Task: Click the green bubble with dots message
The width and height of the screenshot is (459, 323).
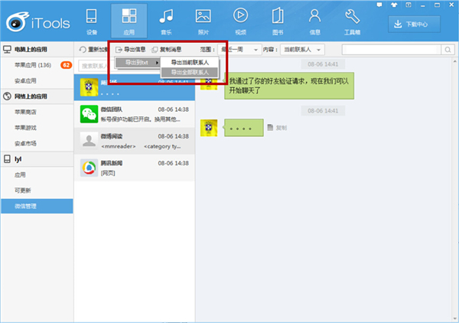Action: 243,128
